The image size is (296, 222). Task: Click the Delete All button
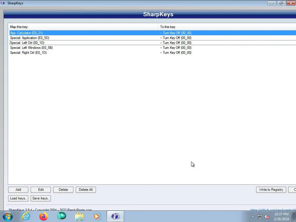coord(86,190)
